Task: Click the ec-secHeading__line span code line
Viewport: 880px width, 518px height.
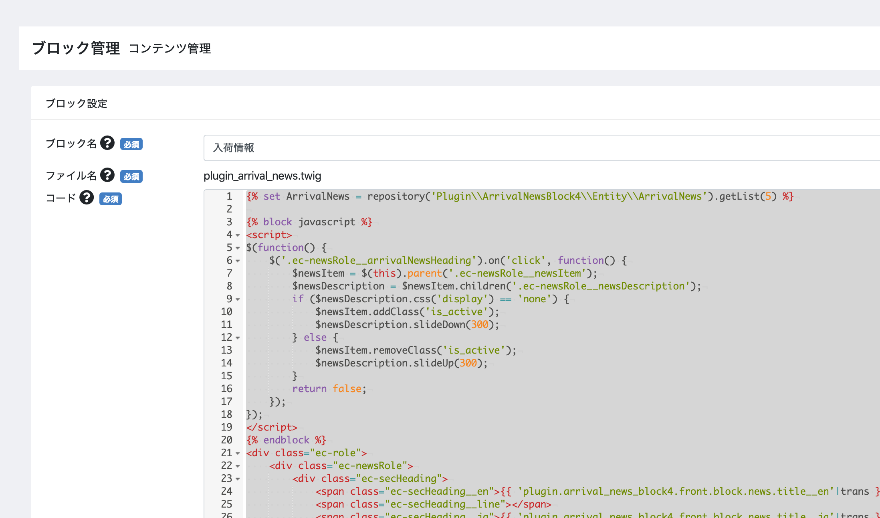Action: click(433, 504)
